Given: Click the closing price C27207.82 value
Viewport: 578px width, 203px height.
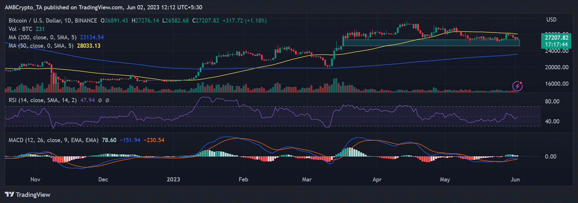Looking at the screenshot, I should 206,21.
